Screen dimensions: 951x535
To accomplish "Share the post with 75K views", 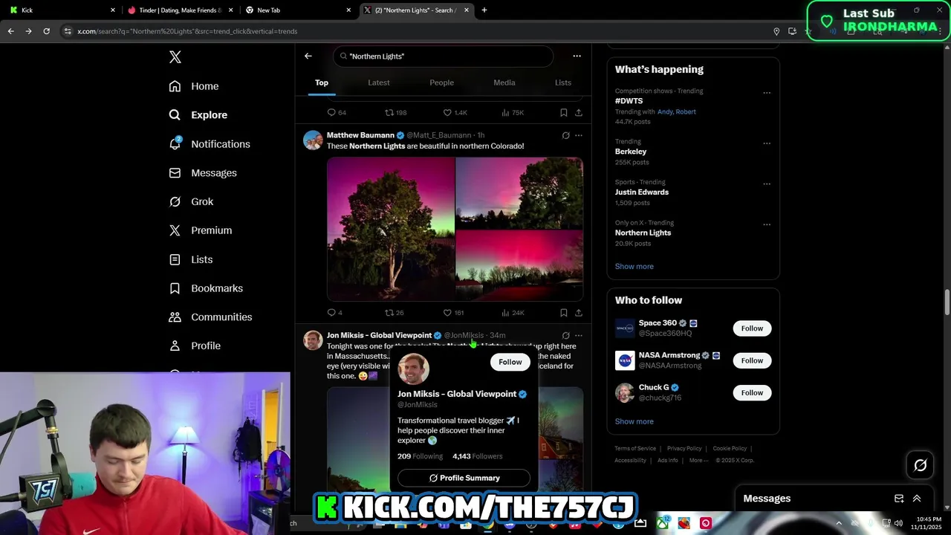I will pyautogui.click(x=579, y=113).
